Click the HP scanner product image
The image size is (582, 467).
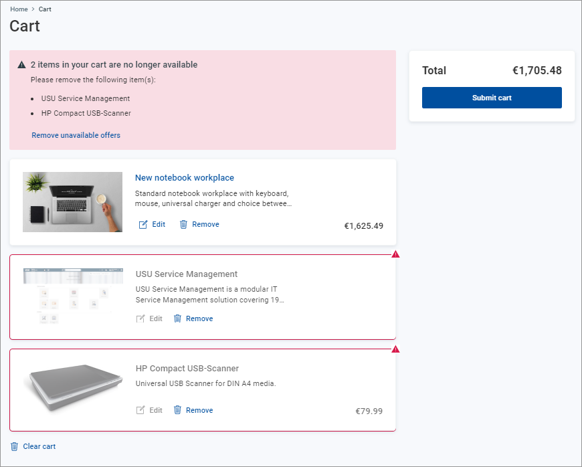[x=72, y=389]
